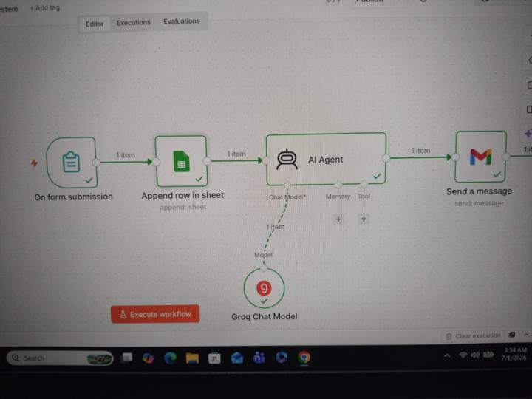
Task: Switch to the Executions tab
Action: pos(133,23)
